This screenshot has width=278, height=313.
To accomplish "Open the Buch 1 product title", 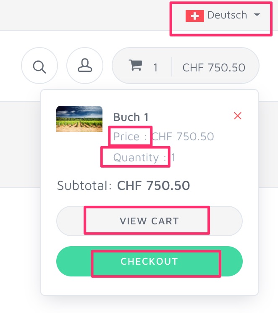I will tap(131, 117).
